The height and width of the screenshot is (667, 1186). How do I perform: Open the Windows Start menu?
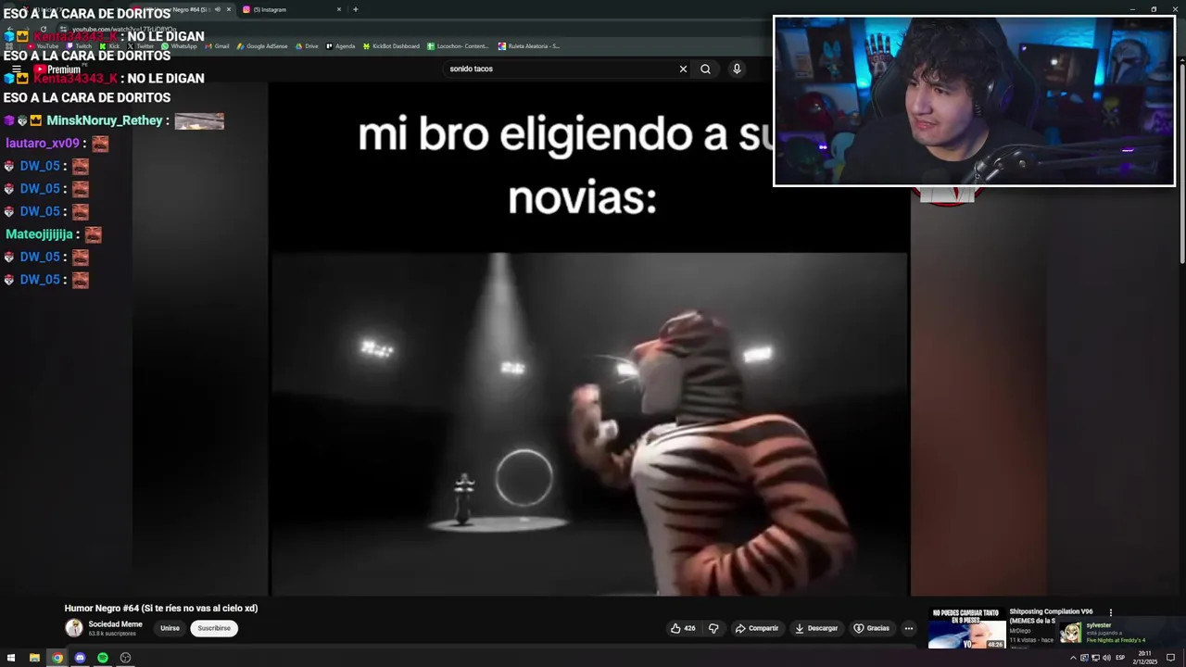pos(11,658)
